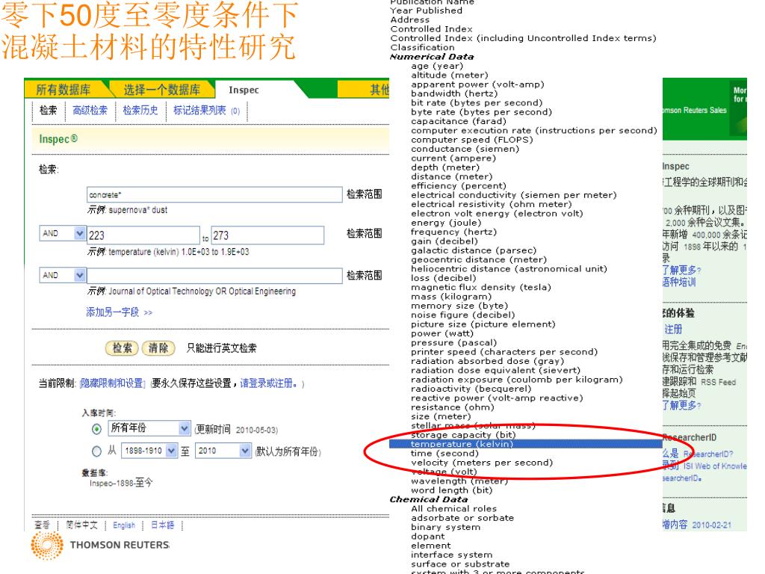This screenshot has width=765, height=574.
Task: Open the first AND operator dropdown
Action: [63, 233]
